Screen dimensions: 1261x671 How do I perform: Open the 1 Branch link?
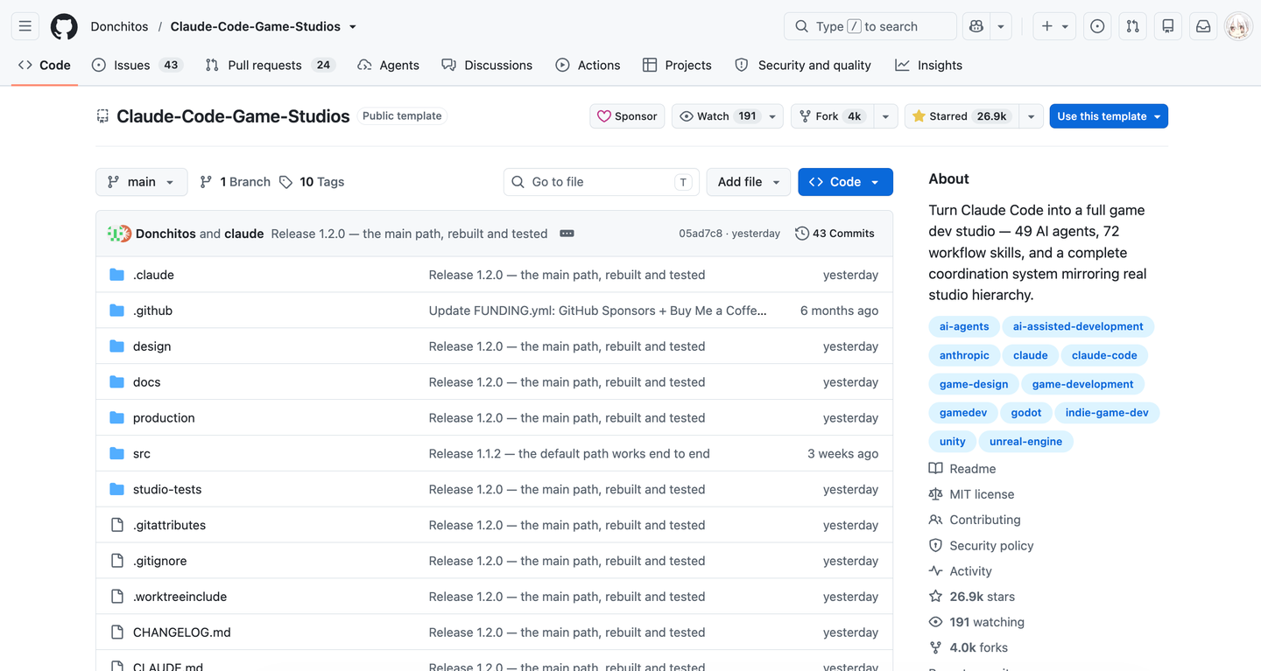pyautogui.click(x=236, y=182)
